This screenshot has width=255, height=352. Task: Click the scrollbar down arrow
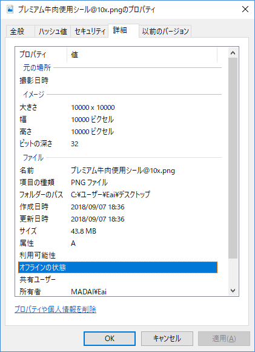[x=233, y=291]
